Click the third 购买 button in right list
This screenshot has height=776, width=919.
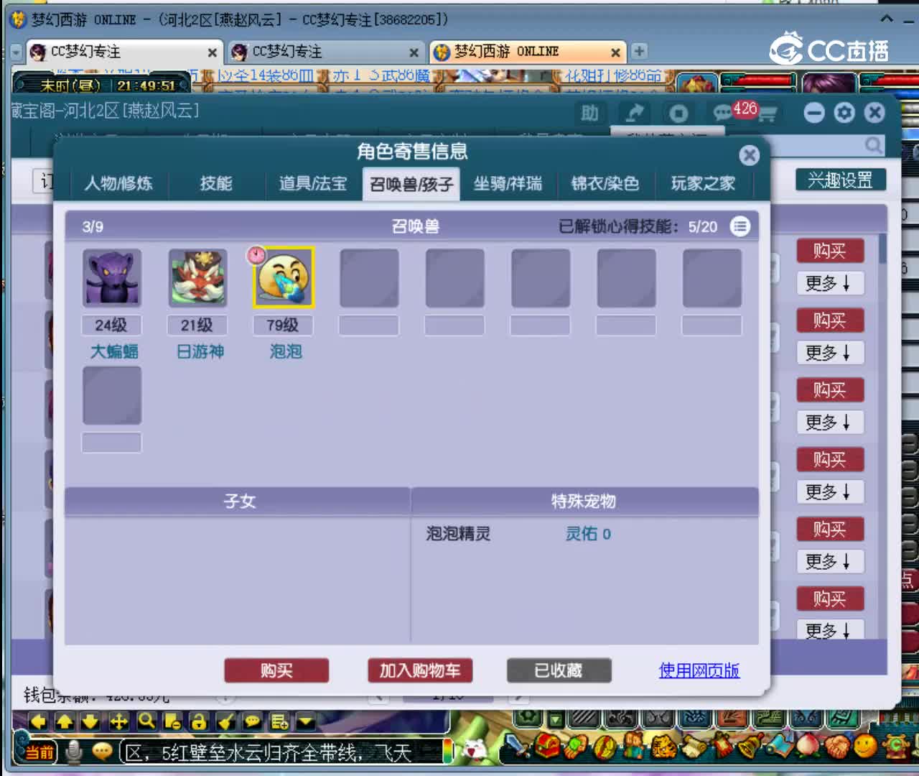[829, 390]
